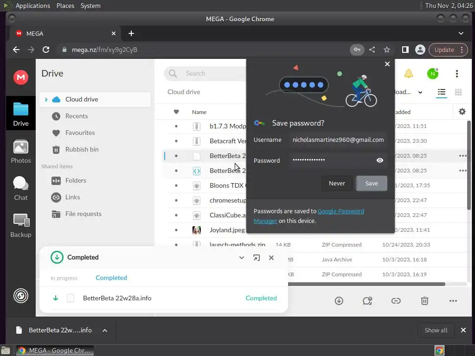This screenshot has width=475, height=356.
Task: Expand the Cloud drive tree chevron
Action: pos(46,99)
